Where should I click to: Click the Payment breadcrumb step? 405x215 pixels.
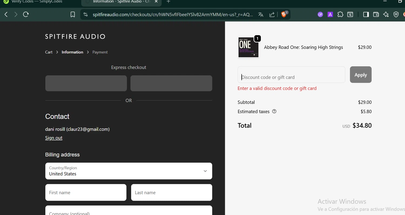pyautogui.click(x=100, y=52)
